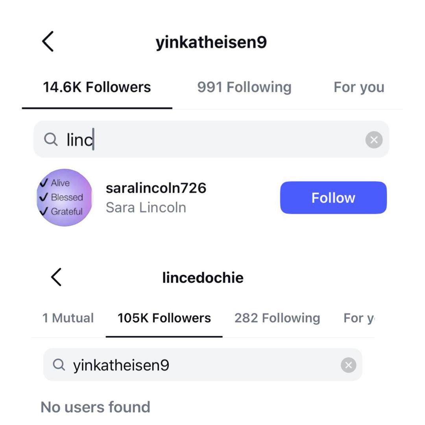Follow saralincoln726
The image size is (425, 425).
tap(333, 197)
